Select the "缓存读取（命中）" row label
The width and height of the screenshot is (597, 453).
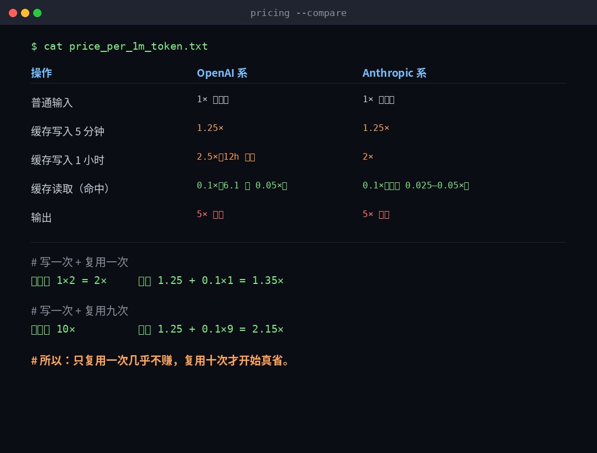70,188
